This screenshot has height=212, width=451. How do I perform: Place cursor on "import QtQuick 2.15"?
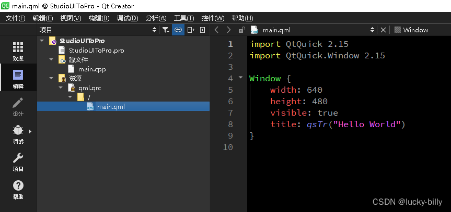pyautogui.click(x=299, y=44)
